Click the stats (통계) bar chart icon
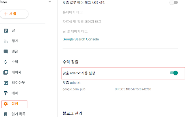Viewport: 185px width, 117px height. pyautogui.click(x=6, y=41)
